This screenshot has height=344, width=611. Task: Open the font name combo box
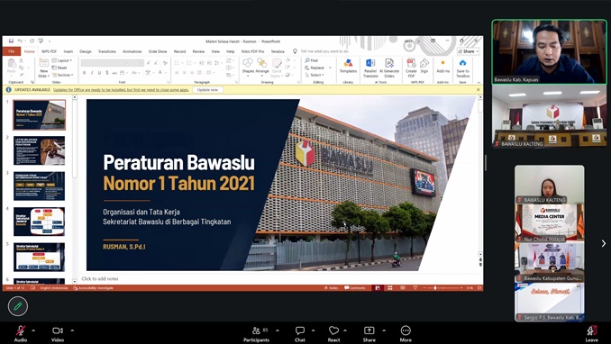coord(105,63)
